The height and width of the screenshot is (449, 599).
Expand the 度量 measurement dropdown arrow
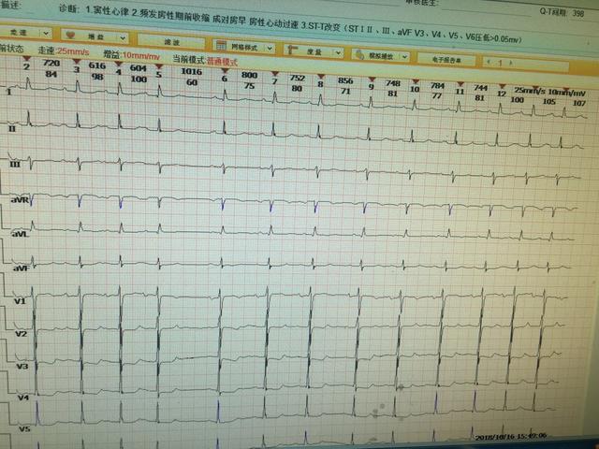[x=338, y=52]
